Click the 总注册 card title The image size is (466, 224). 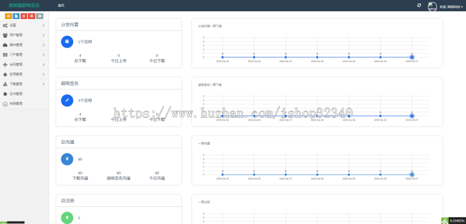click(68, 201)
